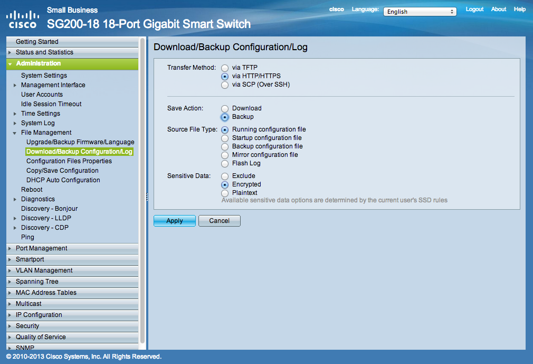This screenshot has height=364, width=533.
Task: Click the Cancel button
Action: tap(219, 221)
